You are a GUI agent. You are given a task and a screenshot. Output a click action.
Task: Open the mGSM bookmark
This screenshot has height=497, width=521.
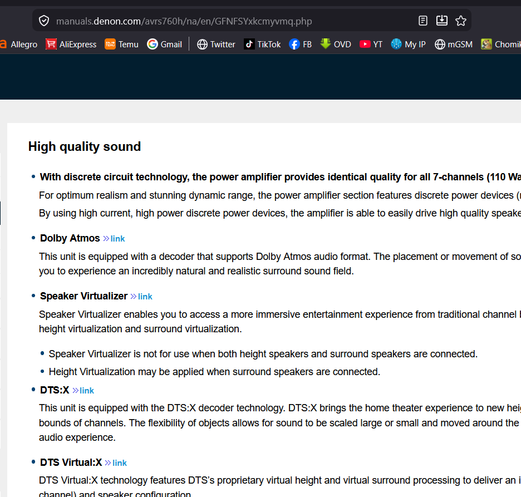pyautogui.click(x=454, y=45)
